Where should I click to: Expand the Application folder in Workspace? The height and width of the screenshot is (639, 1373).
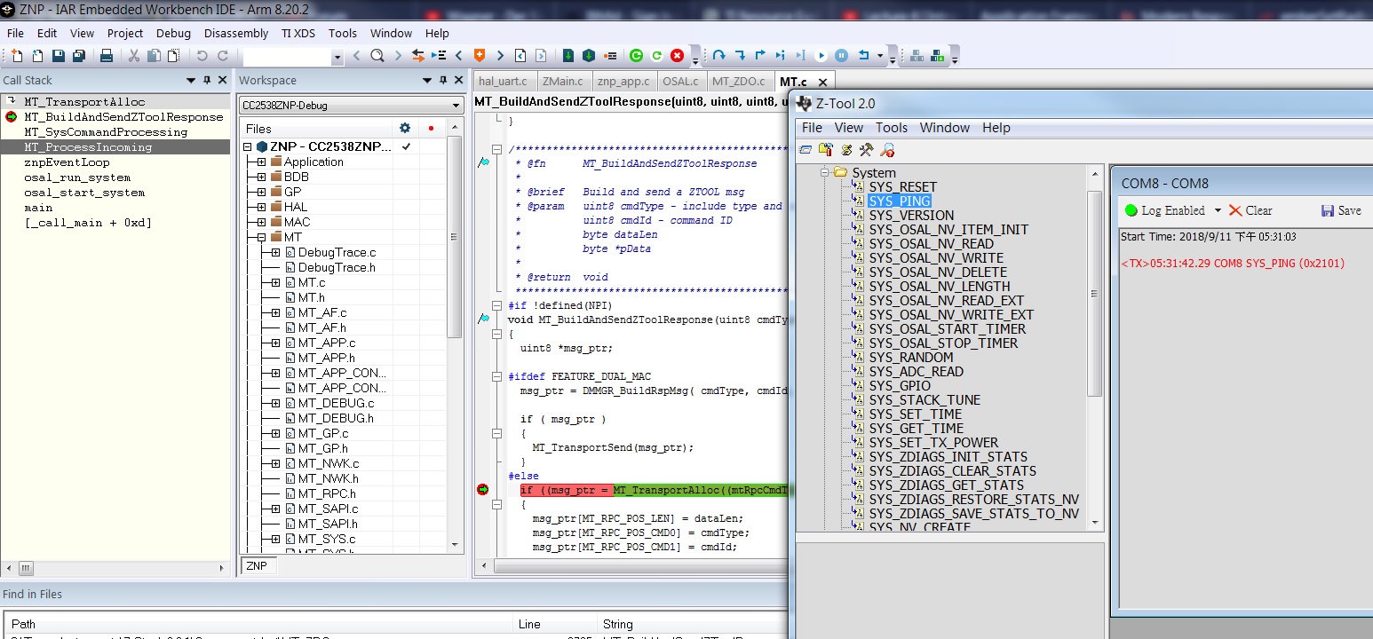click(261, 162)
